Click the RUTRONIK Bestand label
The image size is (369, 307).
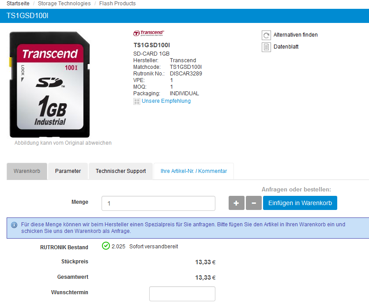click(64, 247)
